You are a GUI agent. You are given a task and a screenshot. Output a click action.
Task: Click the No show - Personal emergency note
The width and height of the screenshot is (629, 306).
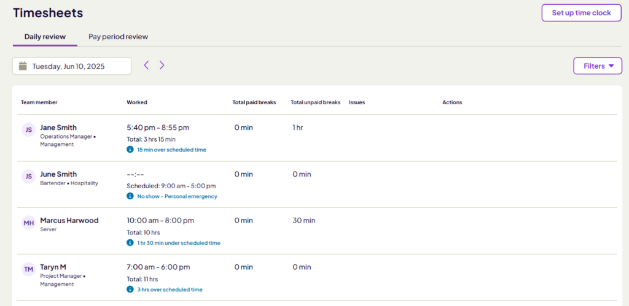click(177, 196)
